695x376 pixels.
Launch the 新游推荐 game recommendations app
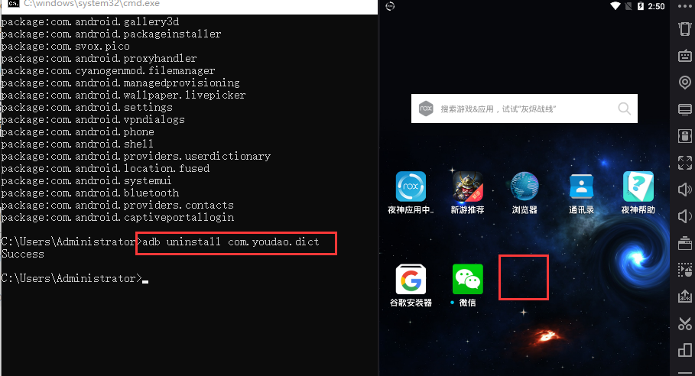coord(467,186)
